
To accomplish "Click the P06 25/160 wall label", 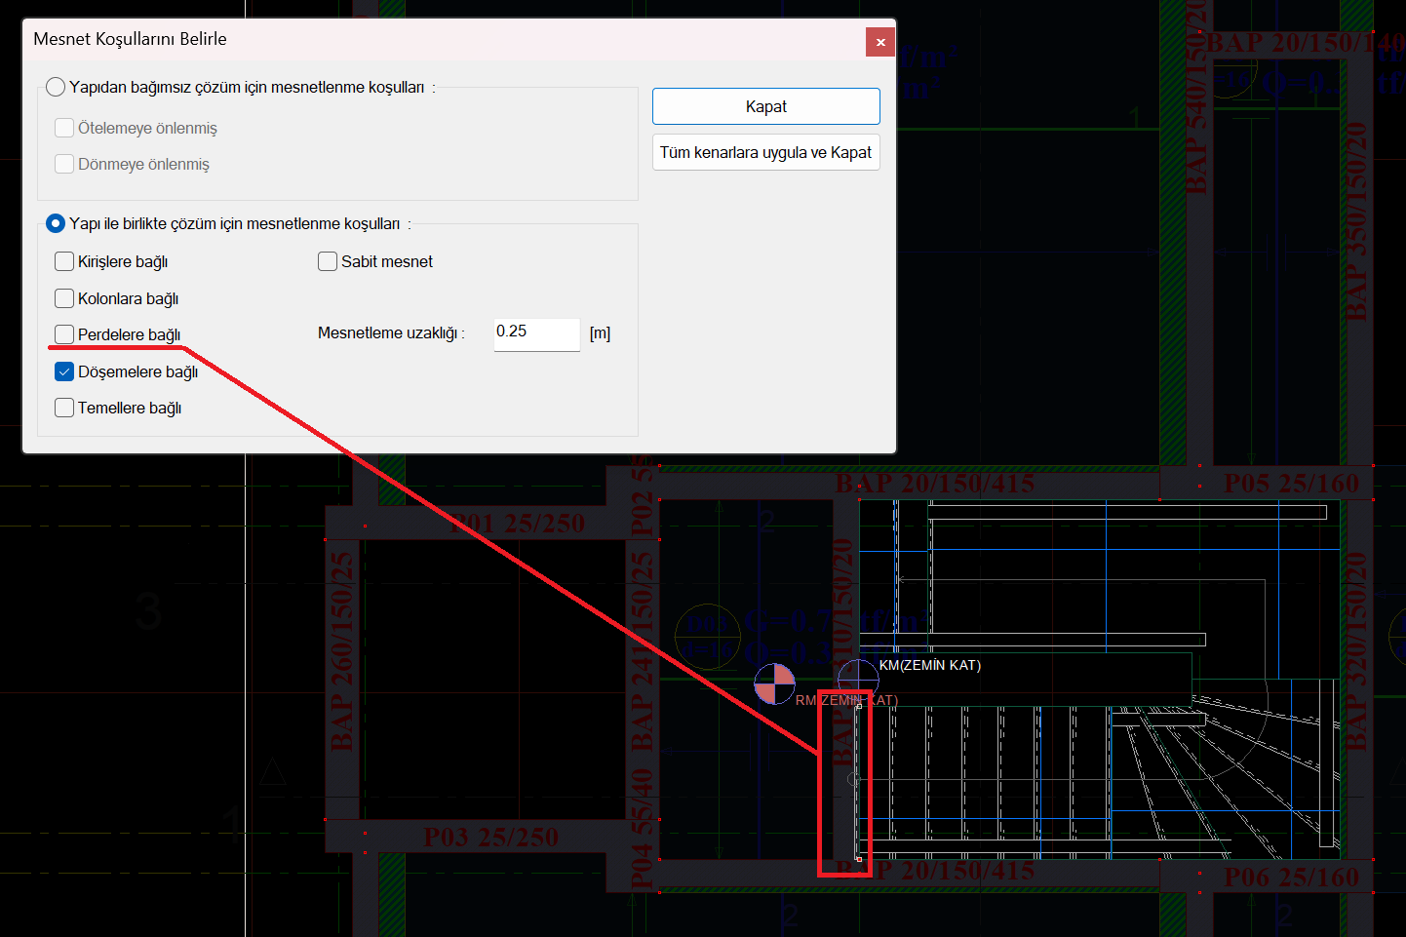I will coord(1290,878).
